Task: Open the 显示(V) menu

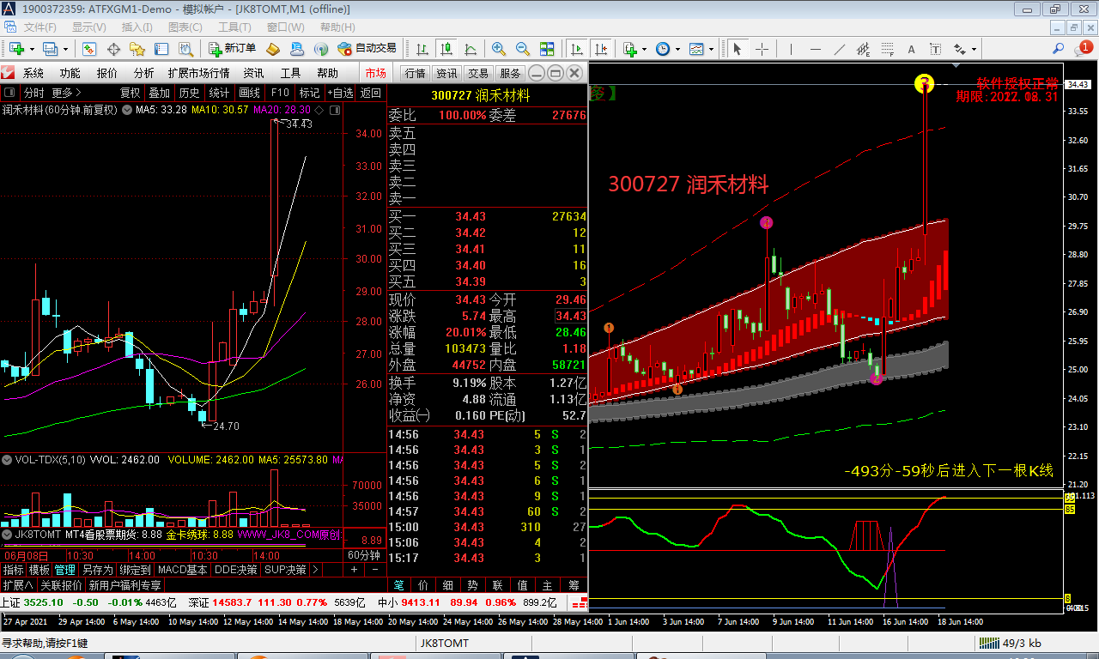Action: click(x=89, y=27)
